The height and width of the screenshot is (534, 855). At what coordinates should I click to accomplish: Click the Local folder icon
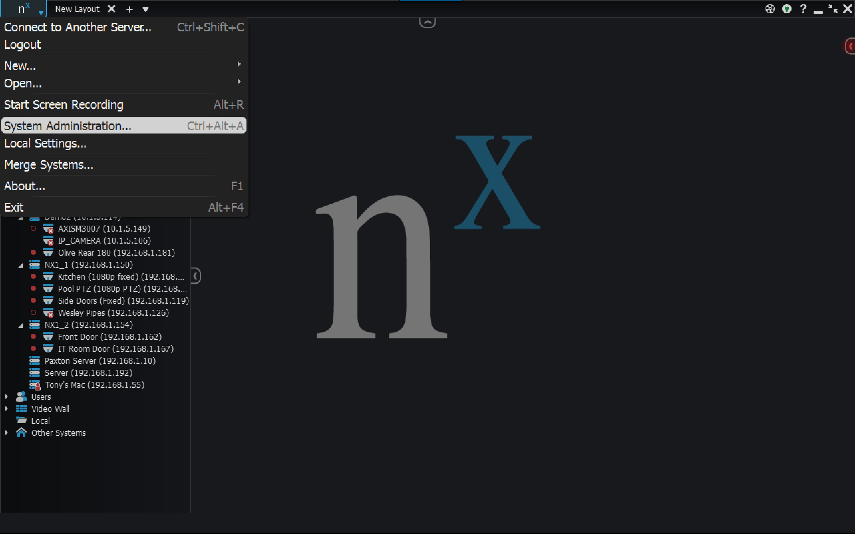pyautogui.click(x=21, y=420)
